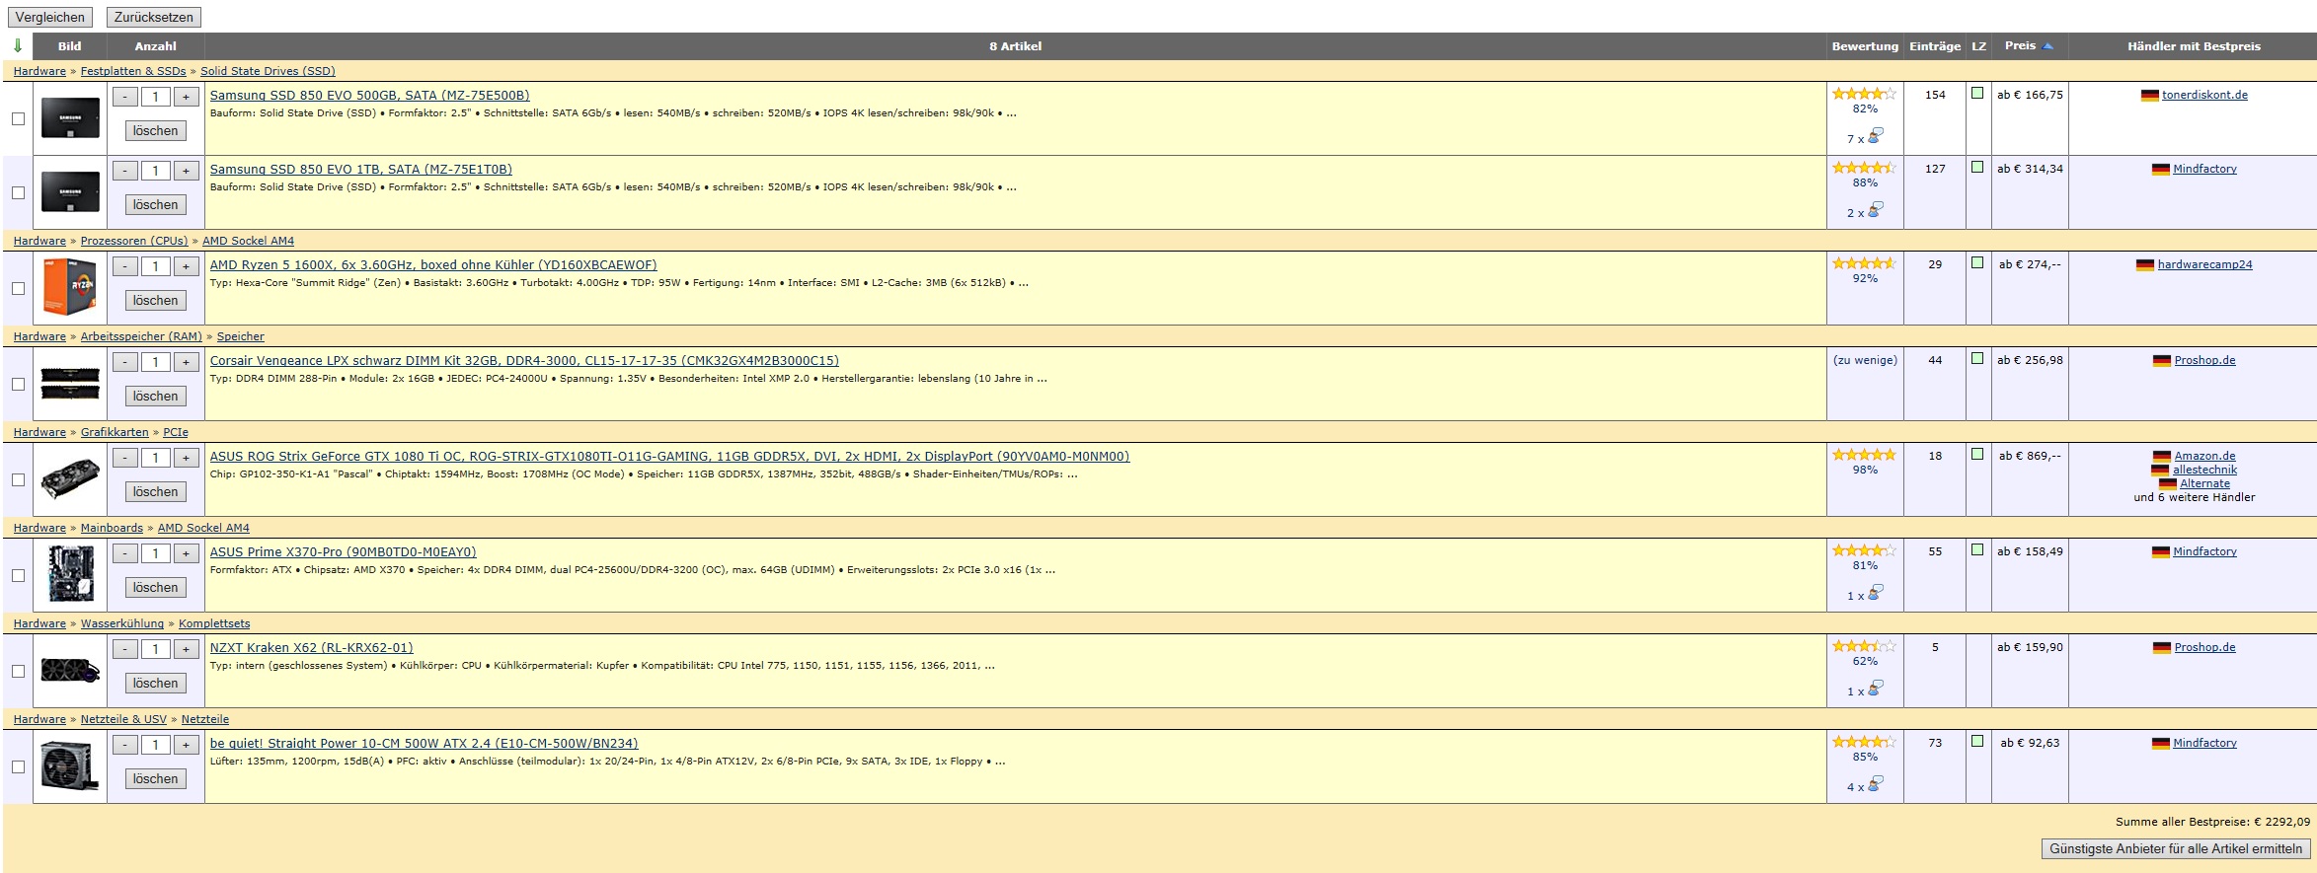Delete ASUS Prime X370-Pro with löschen
Screen dimensions: 2317x873
[156, 588]
